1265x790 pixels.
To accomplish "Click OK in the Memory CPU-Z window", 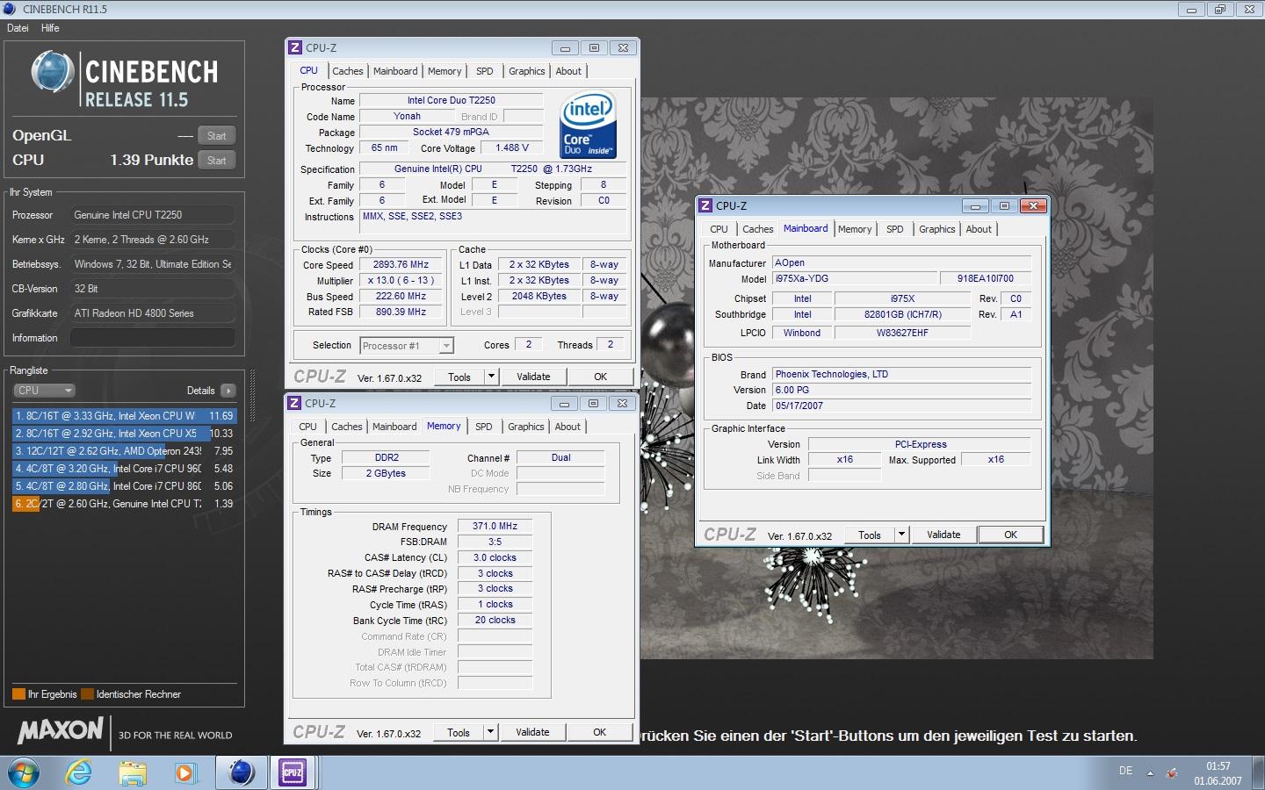I will (x=600, y=732).
